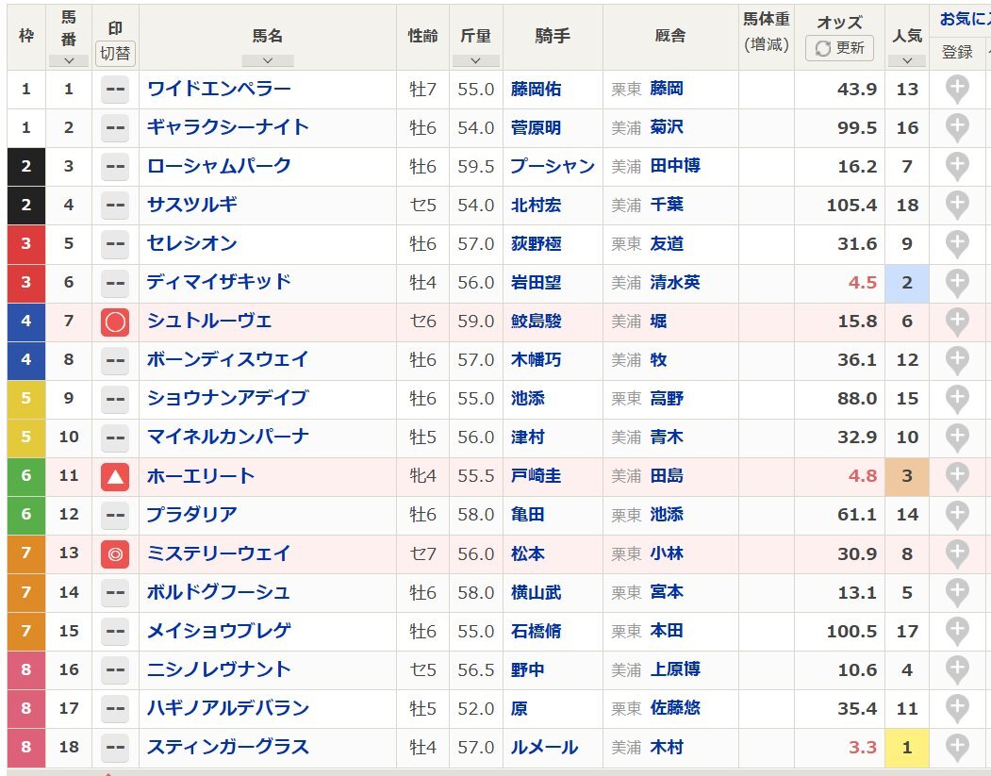Add セレシオン to favorites pin
Viewport: 991px width, 776px height.
click(957, 244)
